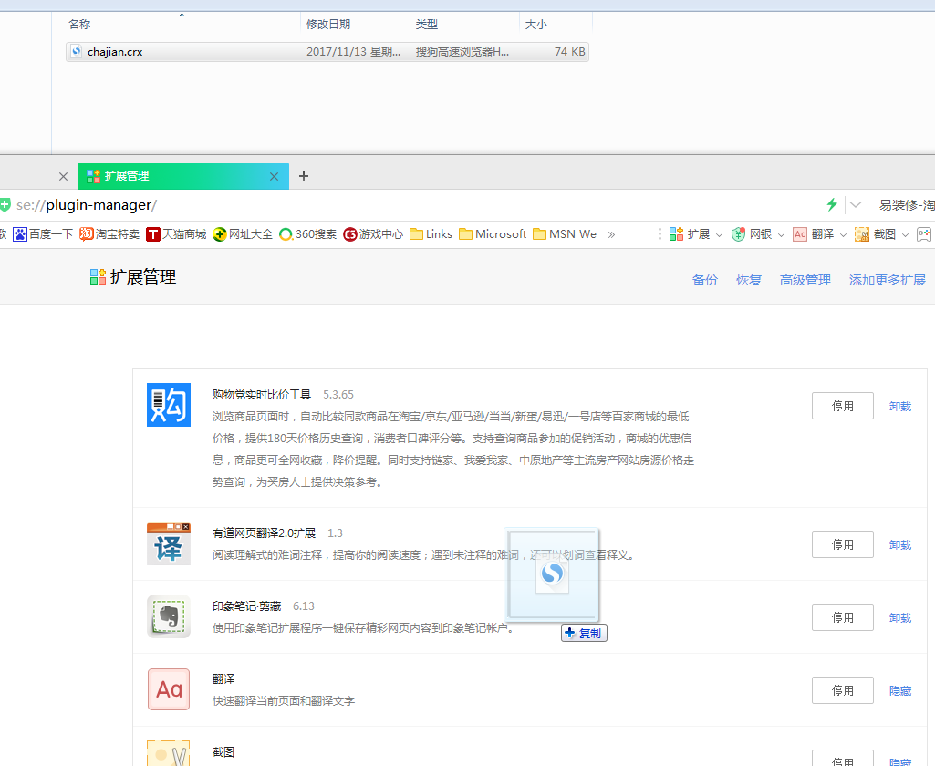Click the 截图 extension scissors icon in the list
The image size is (935, 766).
click(x=169, y=753)
